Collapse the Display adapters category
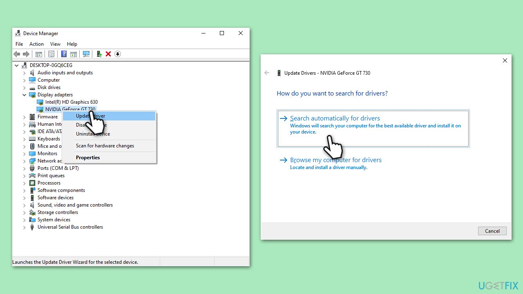 pos(25,95)
